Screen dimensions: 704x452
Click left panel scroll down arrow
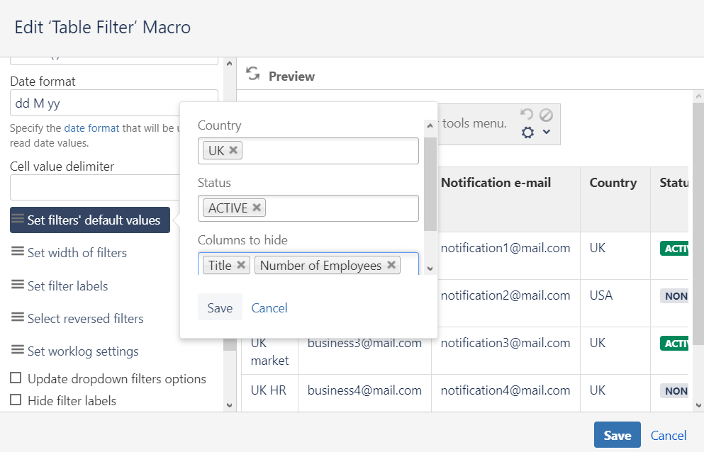point(230,405)
